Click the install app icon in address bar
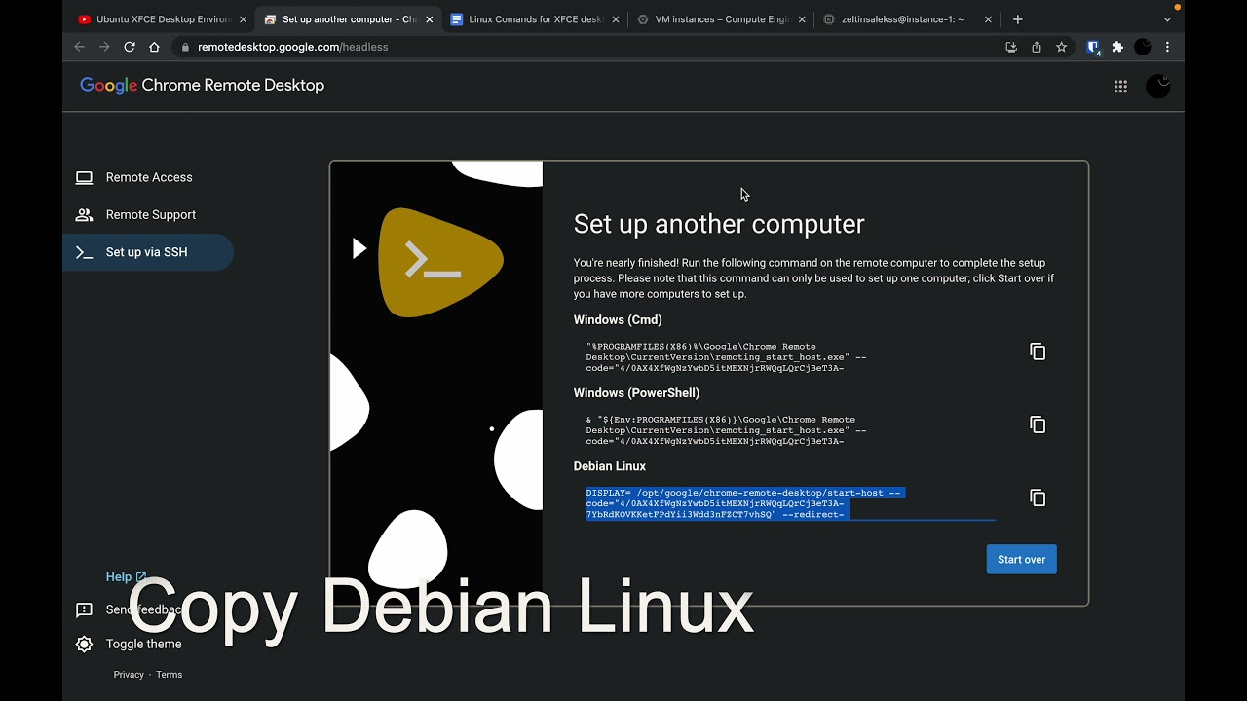Viewport: 1247px width, 701px height. click(1011, 47)
